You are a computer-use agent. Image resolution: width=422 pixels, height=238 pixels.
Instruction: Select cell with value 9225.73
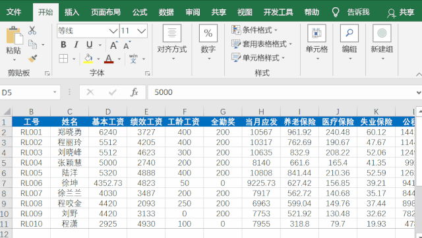(261, 183)
